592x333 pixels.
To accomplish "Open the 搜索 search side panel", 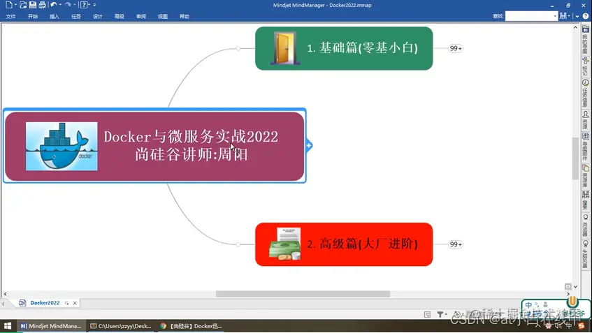I will coord(585,200).
